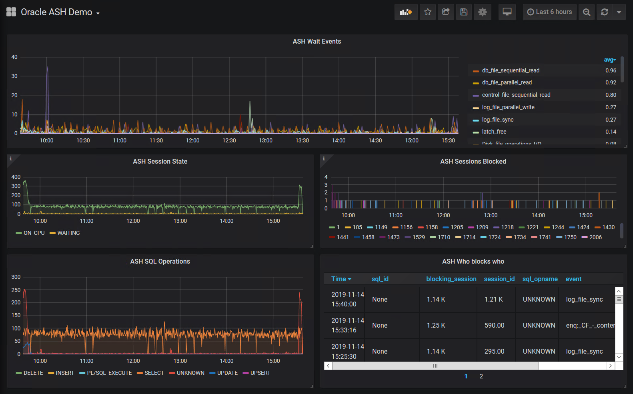Click color swatch for UNKNOWN series
The image size is (633, 394).
coord(172,373)
